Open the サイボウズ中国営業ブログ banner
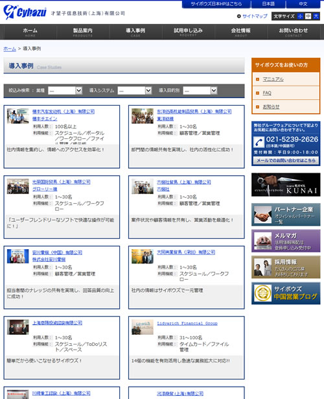324x399 pixels. (286, 293)
